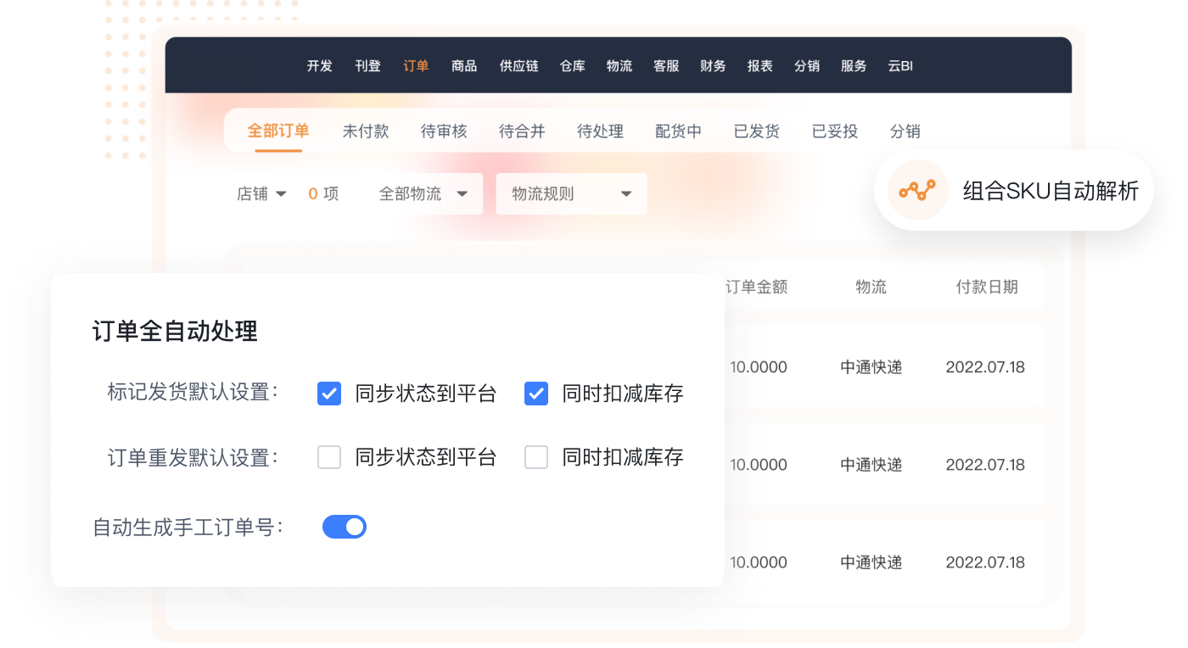The height and width of the screenshot is (648, 1188).
Task: Select the 待合并 orders tab
Action: 522,131
